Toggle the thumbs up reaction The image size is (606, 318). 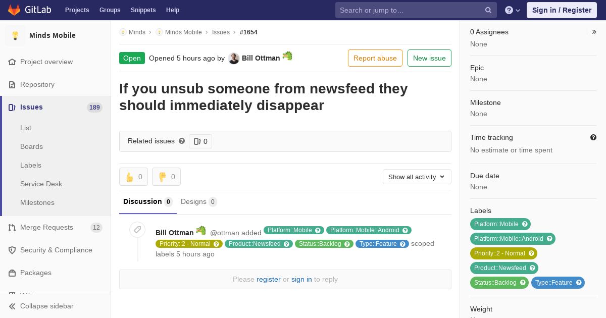coord(133,177)
